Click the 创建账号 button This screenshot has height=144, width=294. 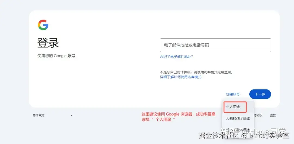(x=233, y=94)
